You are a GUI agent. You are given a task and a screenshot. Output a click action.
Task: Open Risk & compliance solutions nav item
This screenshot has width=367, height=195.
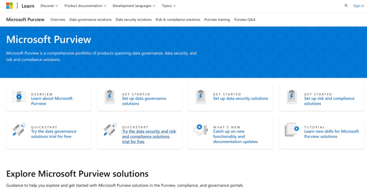(178, 20)
